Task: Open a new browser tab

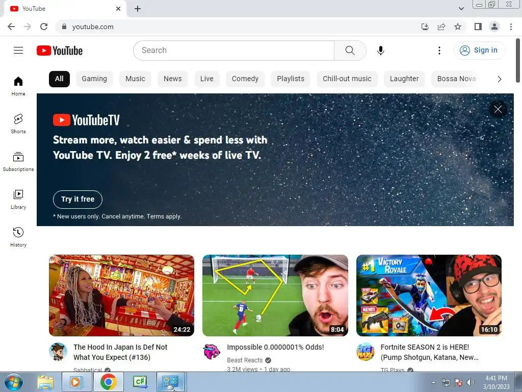Action: [x=138, y=9]
